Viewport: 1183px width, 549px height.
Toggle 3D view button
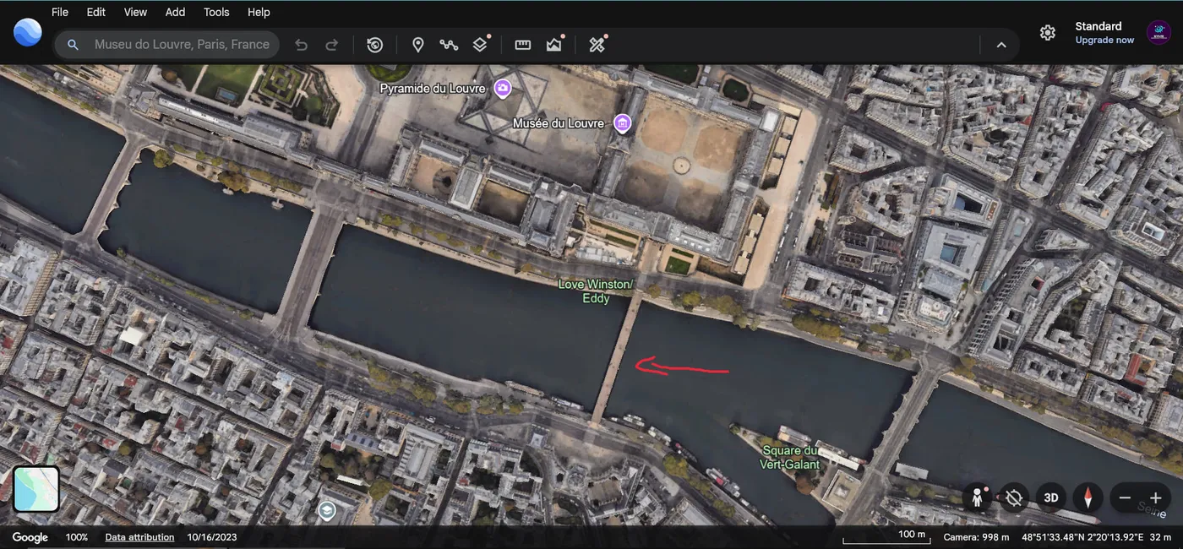[1051, 497]
